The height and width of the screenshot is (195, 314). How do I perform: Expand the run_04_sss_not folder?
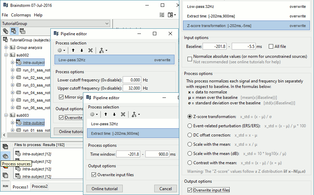pyautogui.click(x=12, y=93)
